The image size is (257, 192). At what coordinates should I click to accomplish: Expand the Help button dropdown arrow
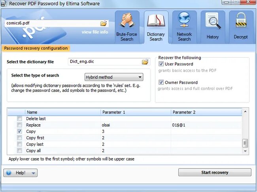(34, 173)
